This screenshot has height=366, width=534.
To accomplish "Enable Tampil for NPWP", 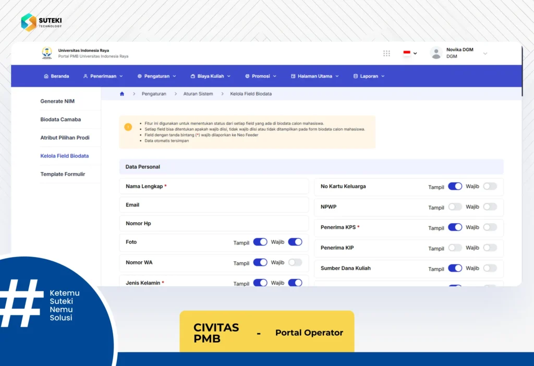I will pyautogui.click(x=455, y=206).
